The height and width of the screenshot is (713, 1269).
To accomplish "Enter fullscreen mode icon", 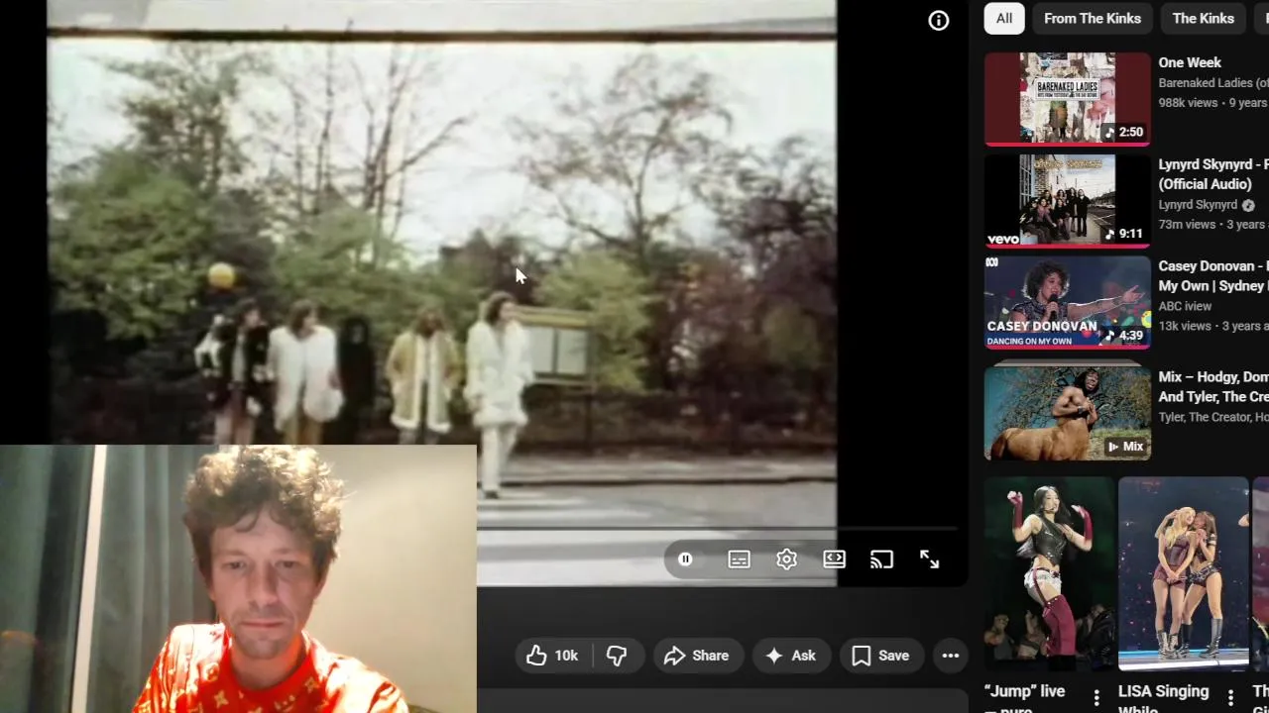I will click(x=929, y=560).
